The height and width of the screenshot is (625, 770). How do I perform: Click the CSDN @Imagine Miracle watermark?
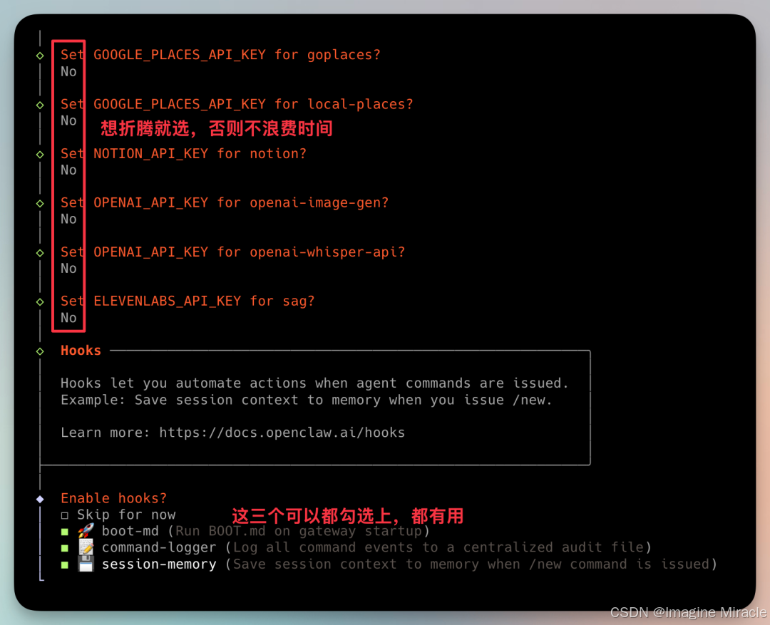688,612
